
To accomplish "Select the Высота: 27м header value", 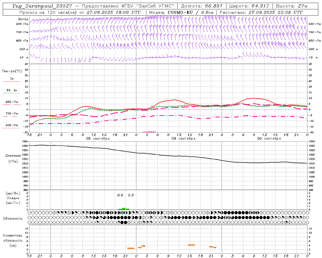I will (292, 6).
